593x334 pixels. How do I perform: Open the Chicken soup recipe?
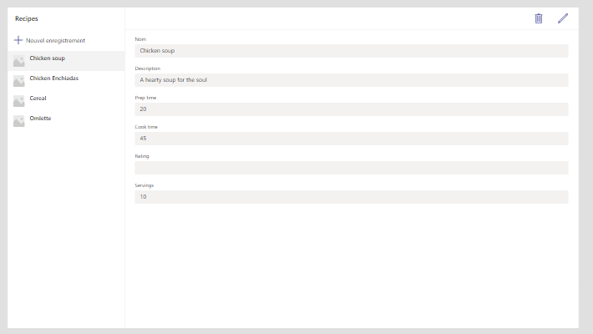66,61
